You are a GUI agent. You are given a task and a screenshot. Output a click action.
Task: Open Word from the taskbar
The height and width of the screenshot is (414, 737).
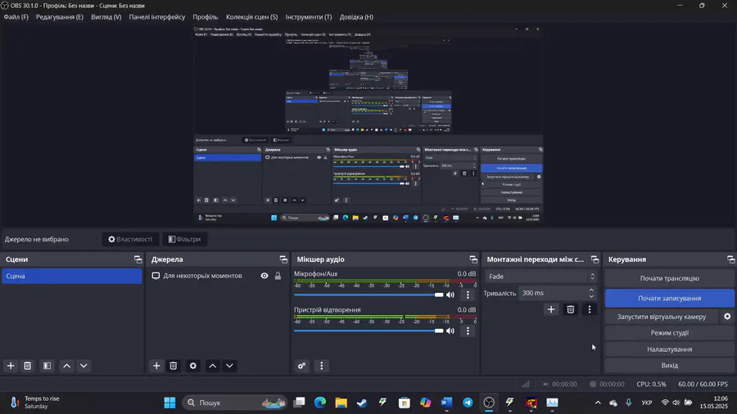[446, 403]
